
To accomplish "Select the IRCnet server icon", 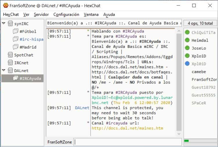I will point(10,63).
